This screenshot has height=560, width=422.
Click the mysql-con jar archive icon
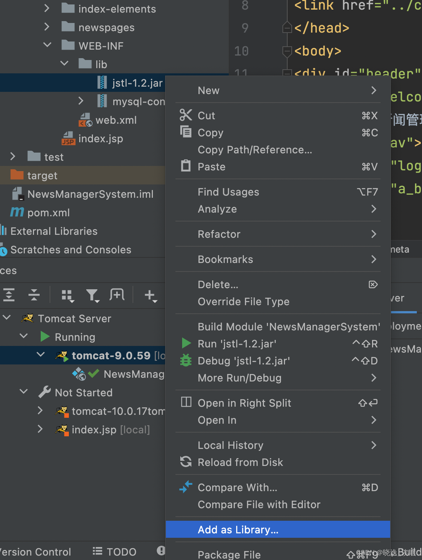(x=102, y=101)
